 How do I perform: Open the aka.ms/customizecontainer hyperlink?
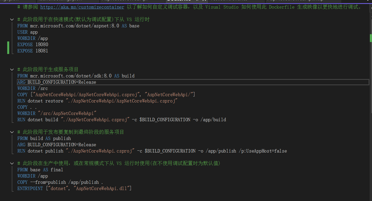82,7
